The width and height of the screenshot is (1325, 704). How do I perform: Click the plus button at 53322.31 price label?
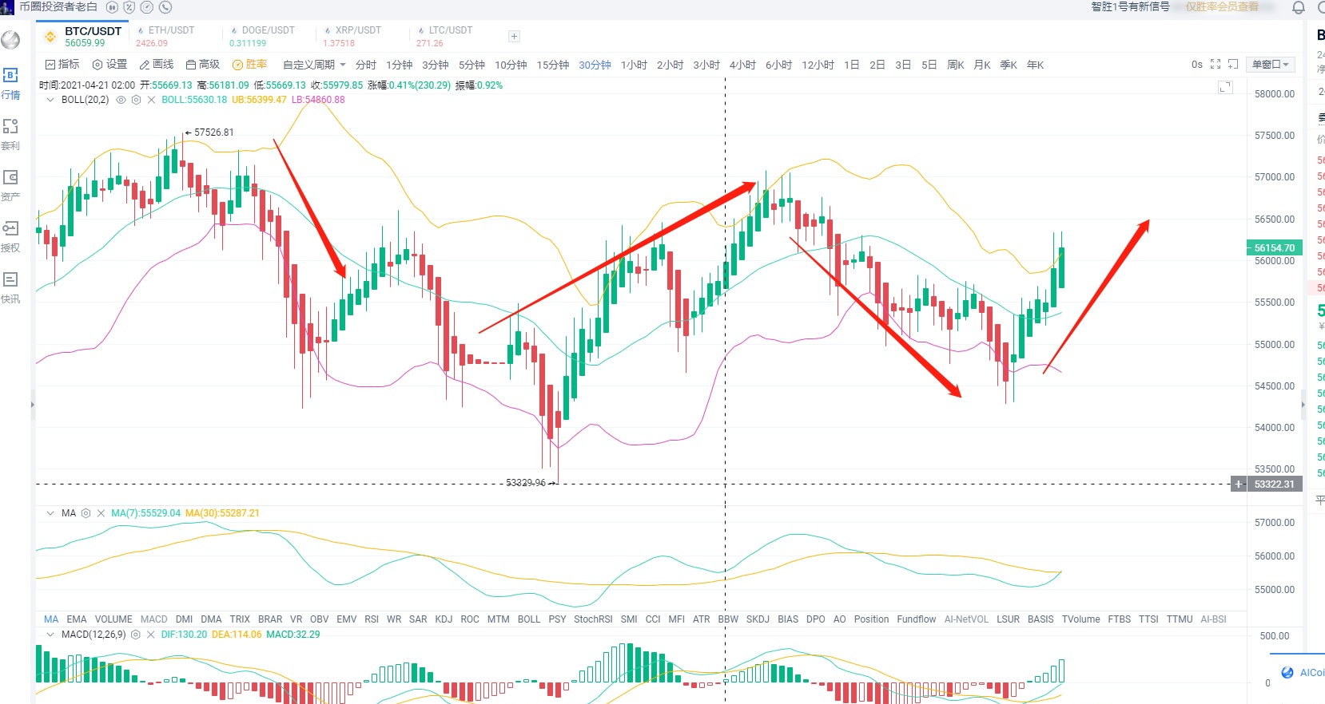tap(1239, 484)
